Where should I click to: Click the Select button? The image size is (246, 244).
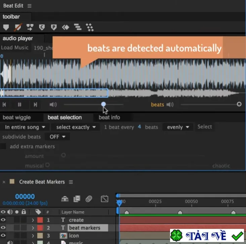[x=205, y=127]
